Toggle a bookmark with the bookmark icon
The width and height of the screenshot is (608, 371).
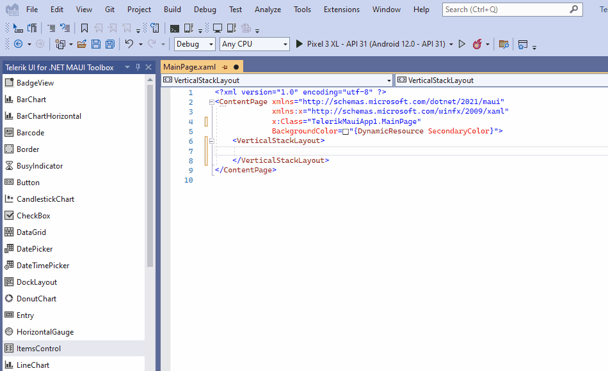point(84,28)
